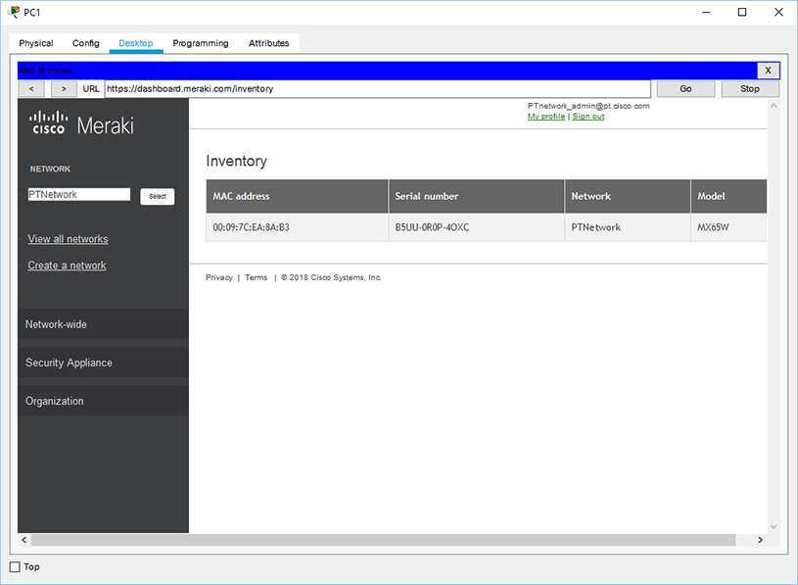Click the PTNetwork network name field
798x585 pixels.
point(79,194)
